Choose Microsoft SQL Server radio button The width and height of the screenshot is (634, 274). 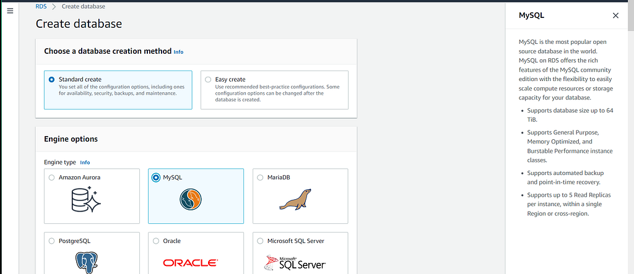(260, 241)
